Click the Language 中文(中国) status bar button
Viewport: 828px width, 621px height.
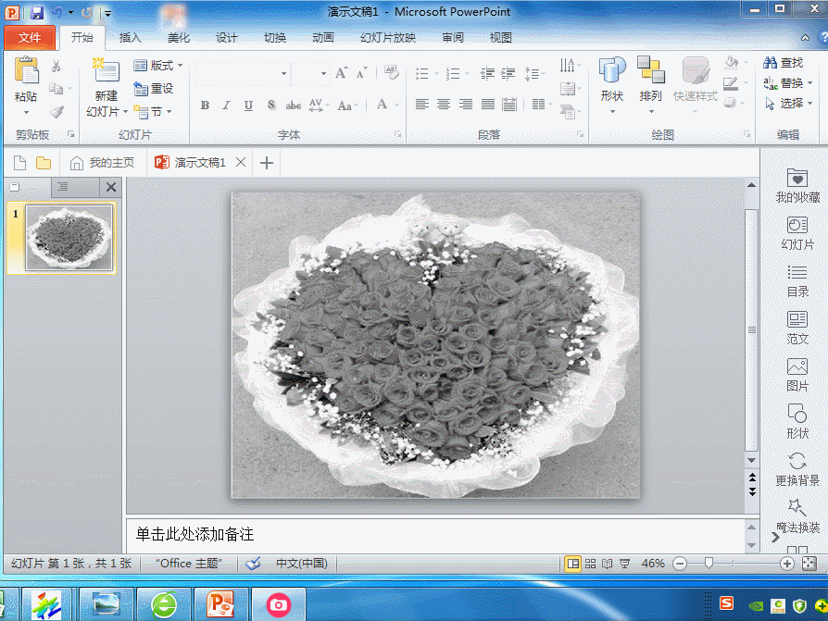tap(302, 564)
